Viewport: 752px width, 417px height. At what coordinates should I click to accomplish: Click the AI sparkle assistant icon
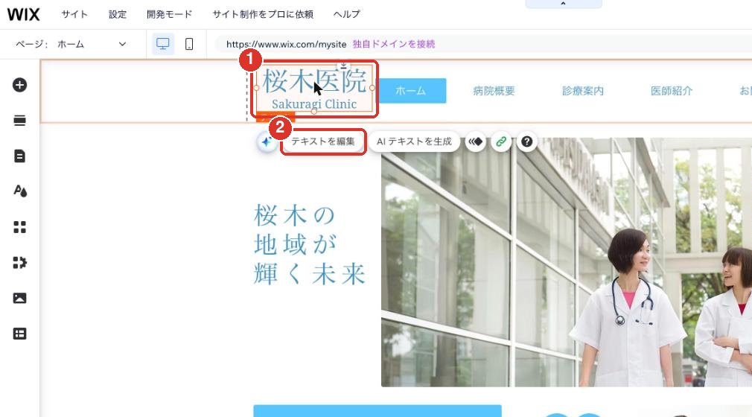point(267,141)
